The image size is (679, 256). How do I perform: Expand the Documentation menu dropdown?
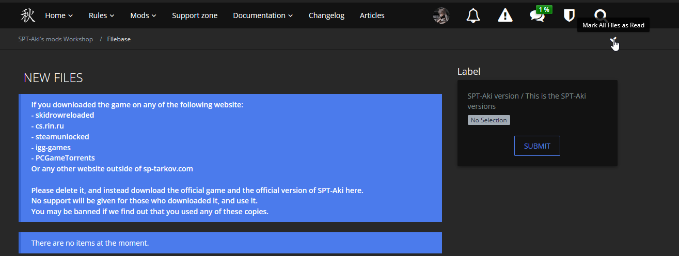[x=263, y=15]
